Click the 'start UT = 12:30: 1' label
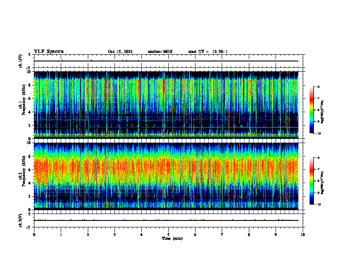 coord(208,52)
